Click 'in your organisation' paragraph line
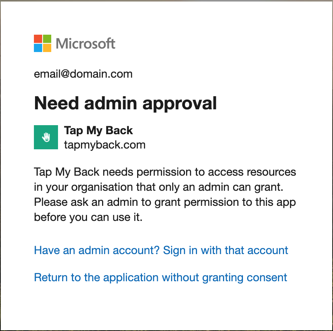Viewport: 333px width, 331px height. pos(159,187)
